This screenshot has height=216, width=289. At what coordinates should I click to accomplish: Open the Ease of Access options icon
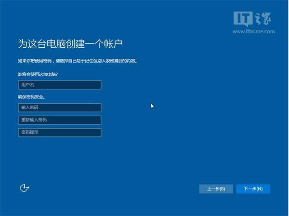[x=25, y=188]
